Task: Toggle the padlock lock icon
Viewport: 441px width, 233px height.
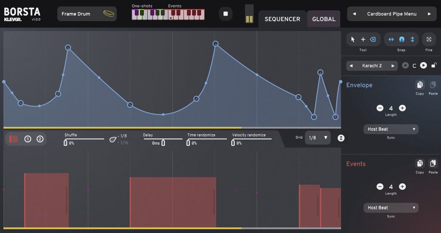Action: [434, 65]
